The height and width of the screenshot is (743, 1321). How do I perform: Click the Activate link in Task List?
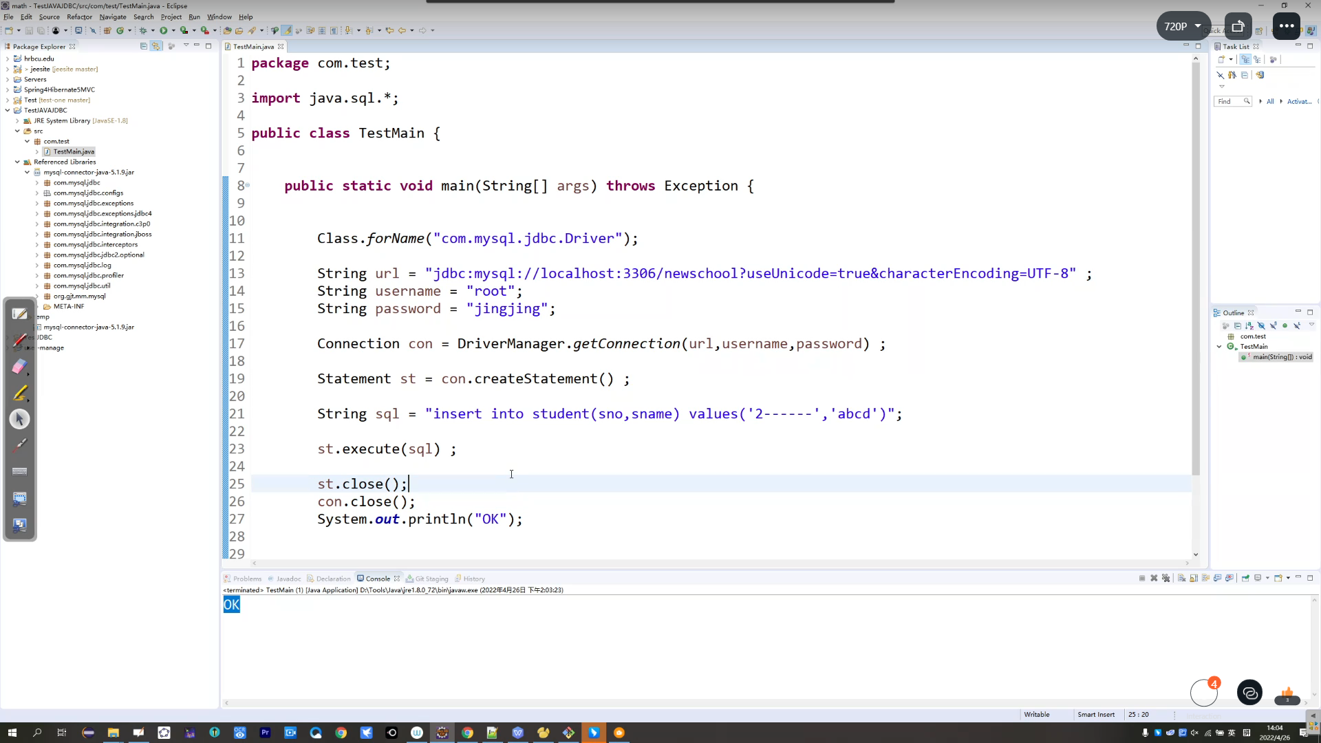[1299, 101]
